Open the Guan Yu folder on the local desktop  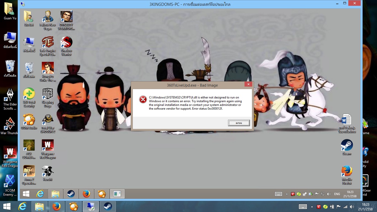10,11
